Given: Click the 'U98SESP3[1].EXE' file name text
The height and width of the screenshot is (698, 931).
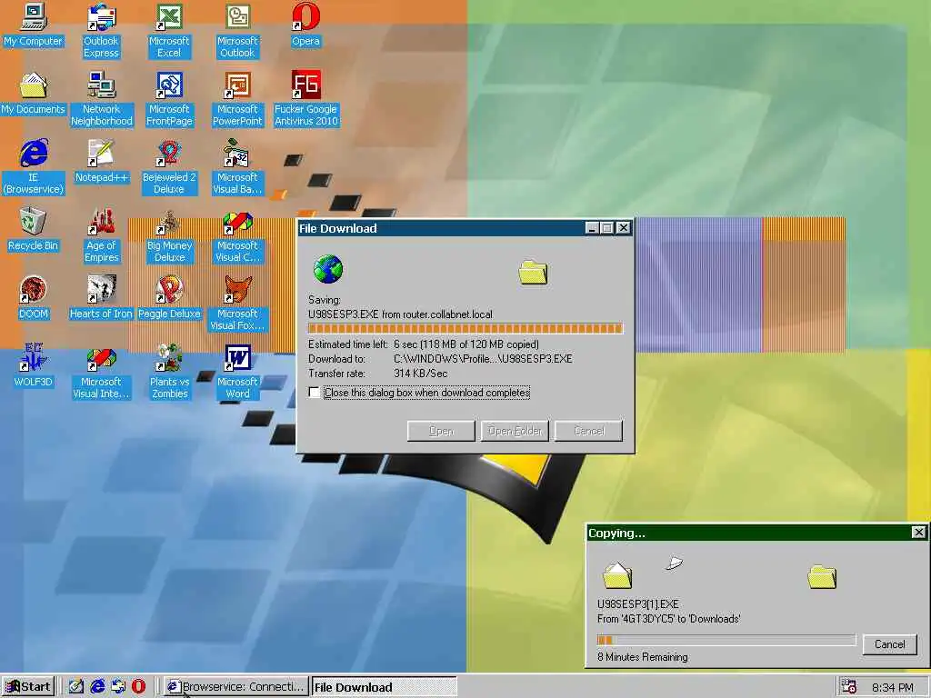Looking at the screenshot, I should tap(637, 604).
